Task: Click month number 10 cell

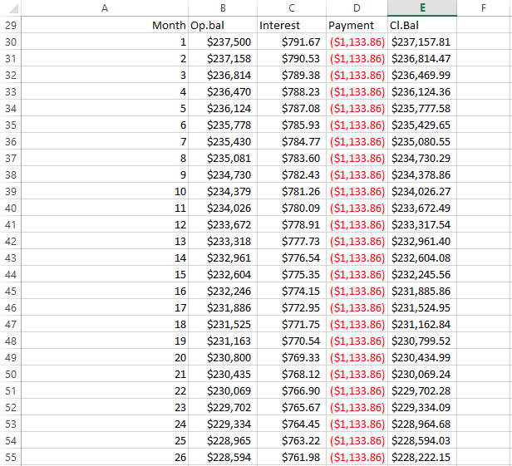Action: tap(105, 192)
